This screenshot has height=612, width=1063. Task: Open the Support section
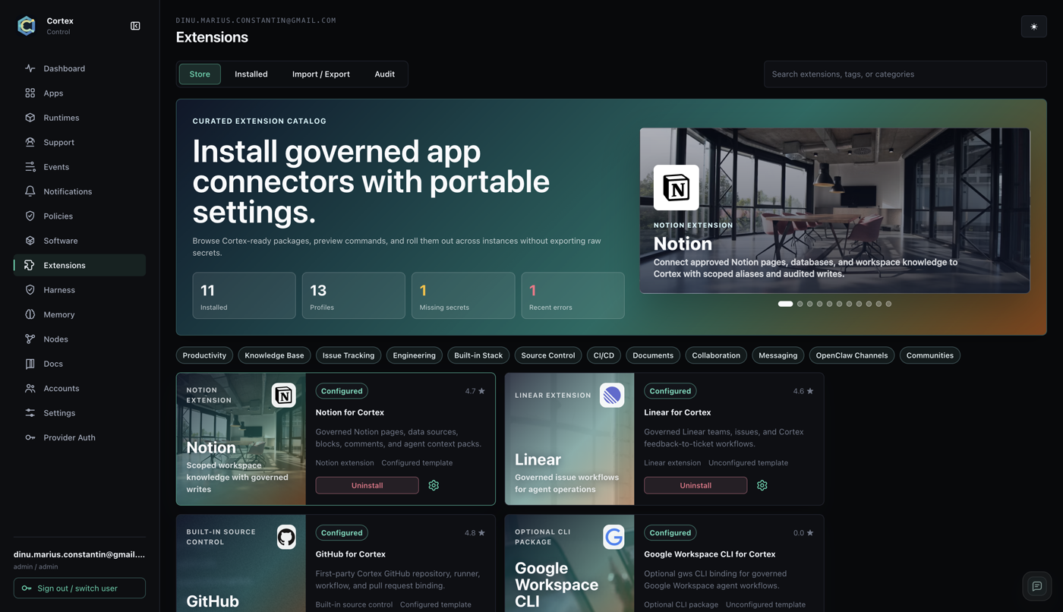pos(80,142)
